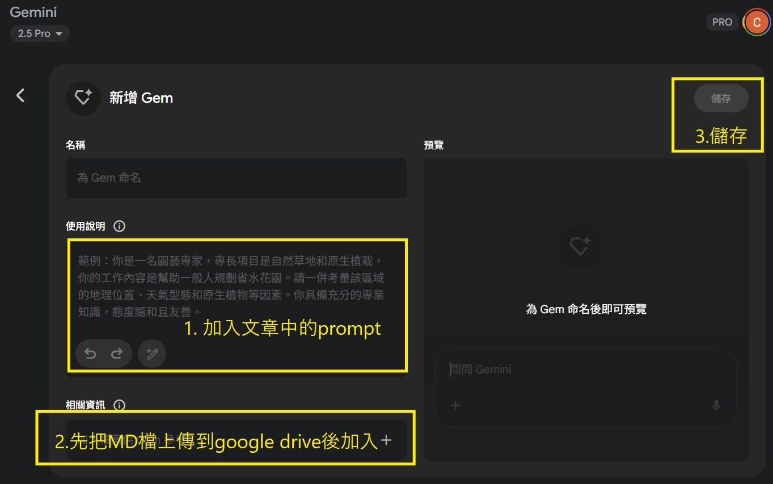
Task: Rewrite instructions with the magic pencil icon
Action: [152, 353]
